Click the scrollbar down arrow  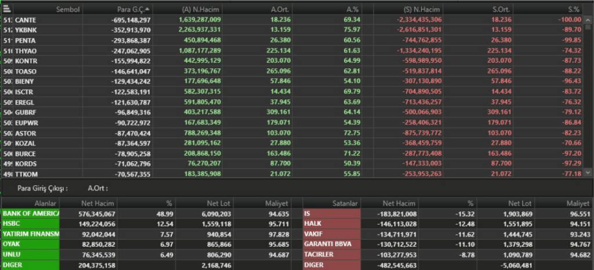click(x=588, y=172)
